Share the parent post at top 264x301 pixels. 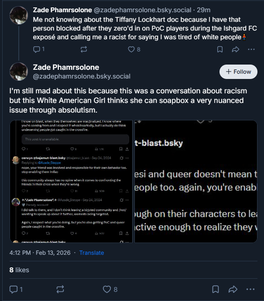click(x=236, y=49)
